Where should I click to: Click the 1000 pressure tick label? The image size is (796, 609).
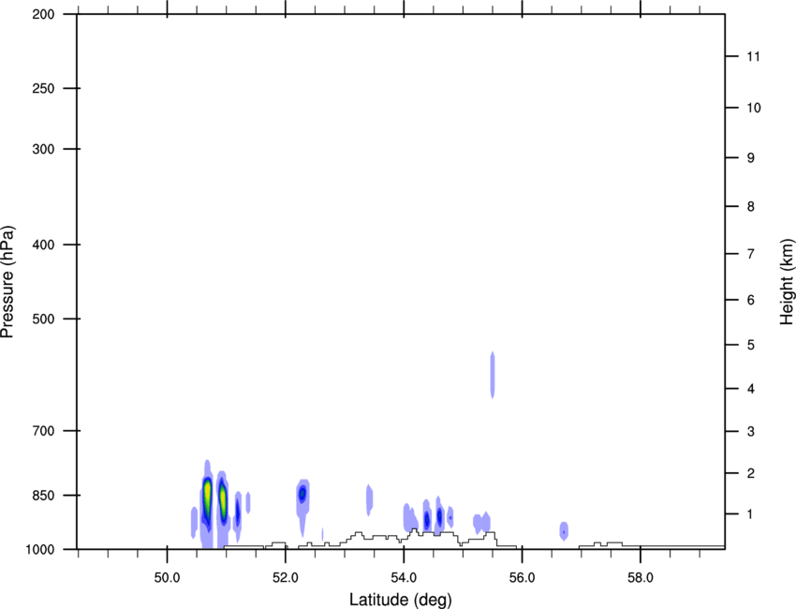click(40, 550)
